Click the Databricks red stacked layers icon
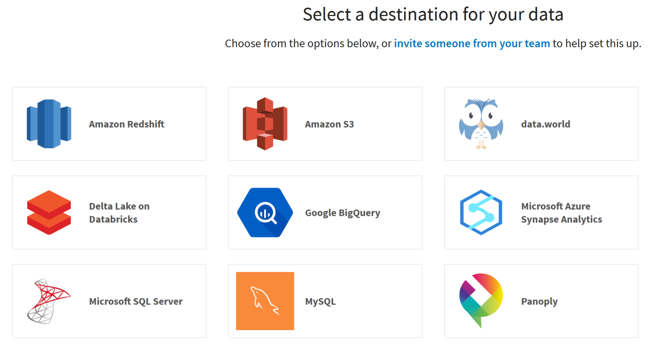654x345 pixels. click(49, 213)
